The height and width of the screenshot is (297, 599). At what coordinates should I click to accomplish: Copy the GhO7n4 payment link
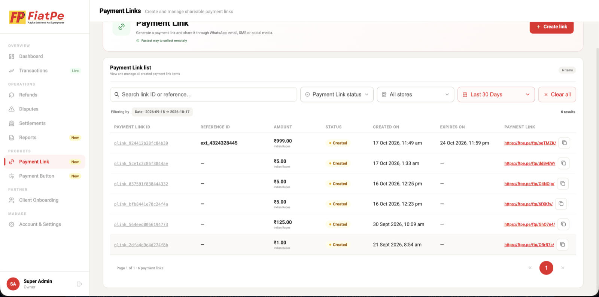(563, 224)
